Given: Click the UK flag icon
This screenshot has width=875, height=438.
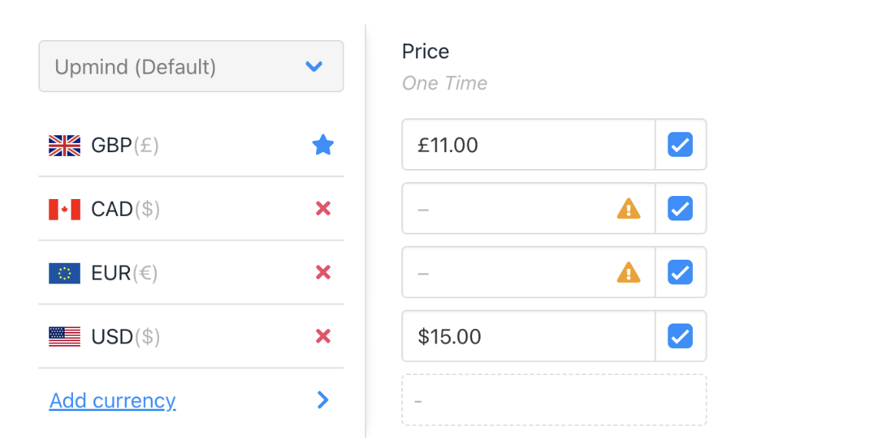Looking at the screenshot, I should coord(65,145).
